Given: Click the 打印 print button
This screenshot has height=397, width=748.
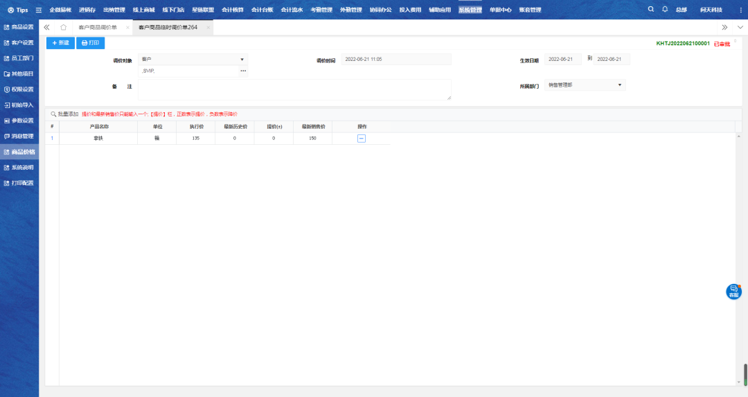Looking at the screenshot, I should coord(90,43).
